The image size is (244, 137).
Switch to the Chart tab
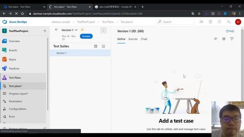pyautogui.click(x=144, y=39)
